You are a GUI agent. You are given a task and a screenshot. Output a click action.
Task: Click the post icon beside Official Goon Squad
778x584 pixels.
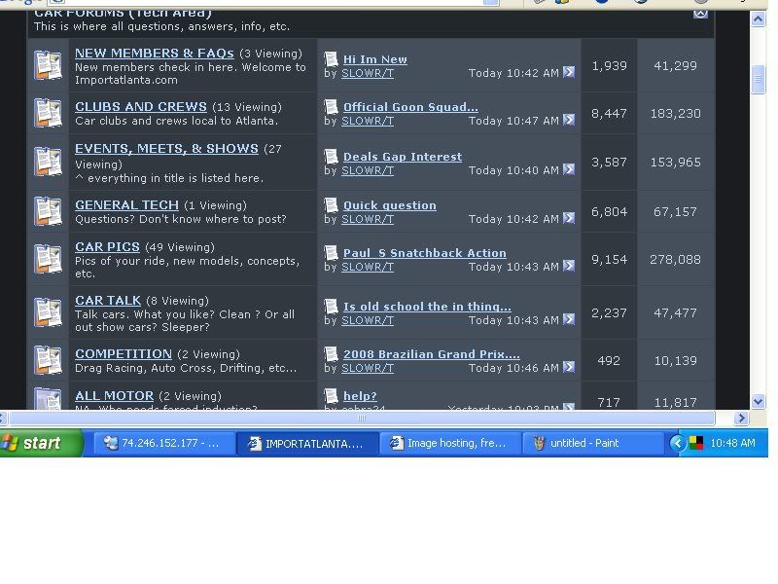click(x=331, y=107)
